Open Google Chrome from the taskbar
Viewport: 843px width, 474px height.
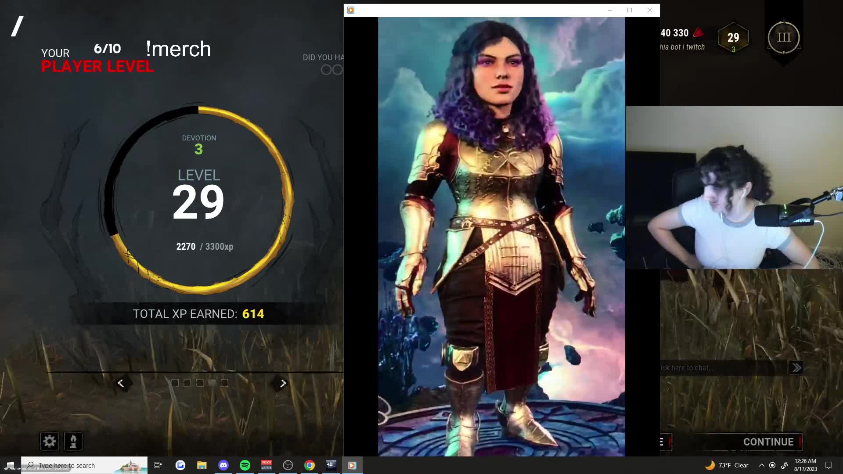pos(310,465)
